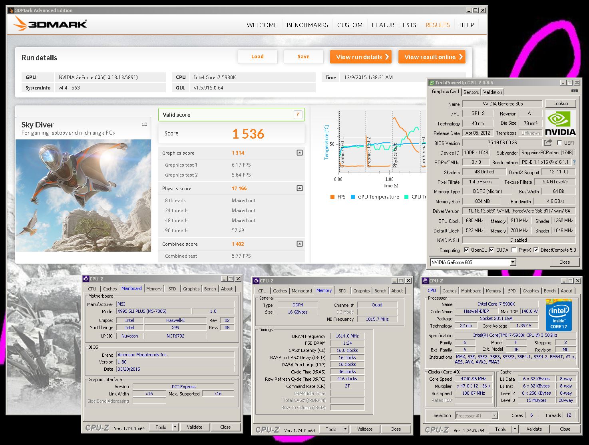Click the GPU Temperature legend entry
589x445 pixels.
click(375, 197)
